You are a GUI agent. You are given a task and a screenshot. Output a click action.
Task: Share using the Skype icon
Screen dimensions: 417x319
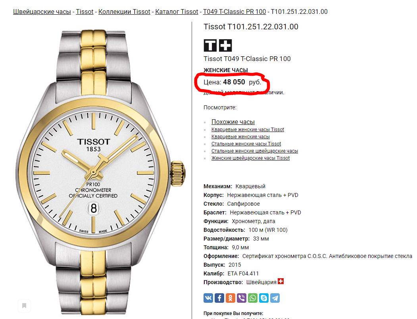click(x=264, y=298)
